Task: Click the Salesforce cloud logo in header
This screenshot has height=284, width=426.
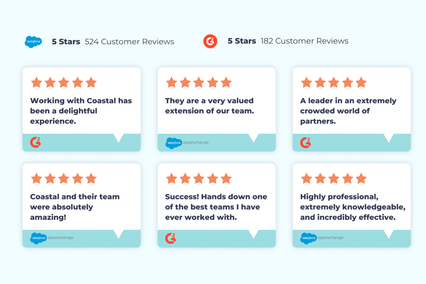Action: pyautogui.click(x=34, y=42)
